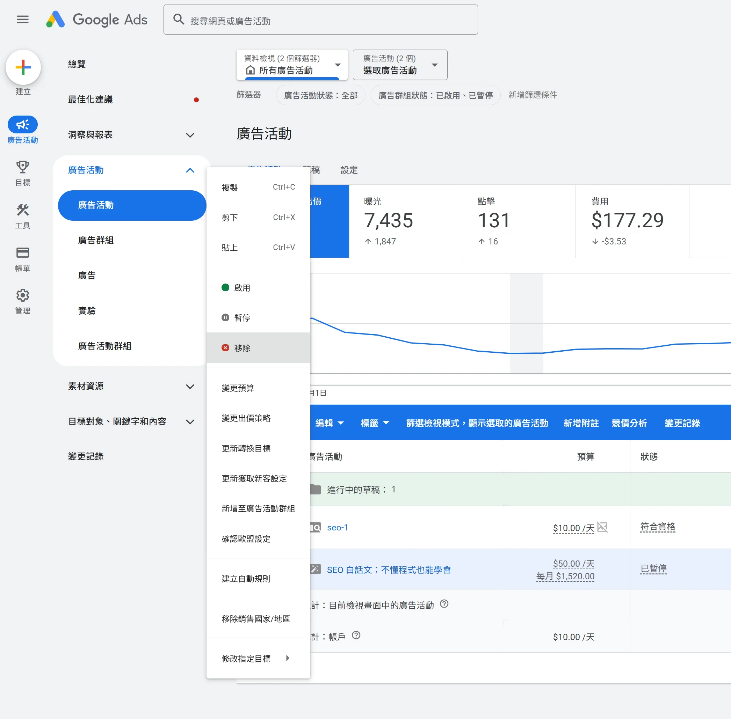Select 貼上 in context menu
Viewport: 731px width, 719px height.
coord(258,248)
